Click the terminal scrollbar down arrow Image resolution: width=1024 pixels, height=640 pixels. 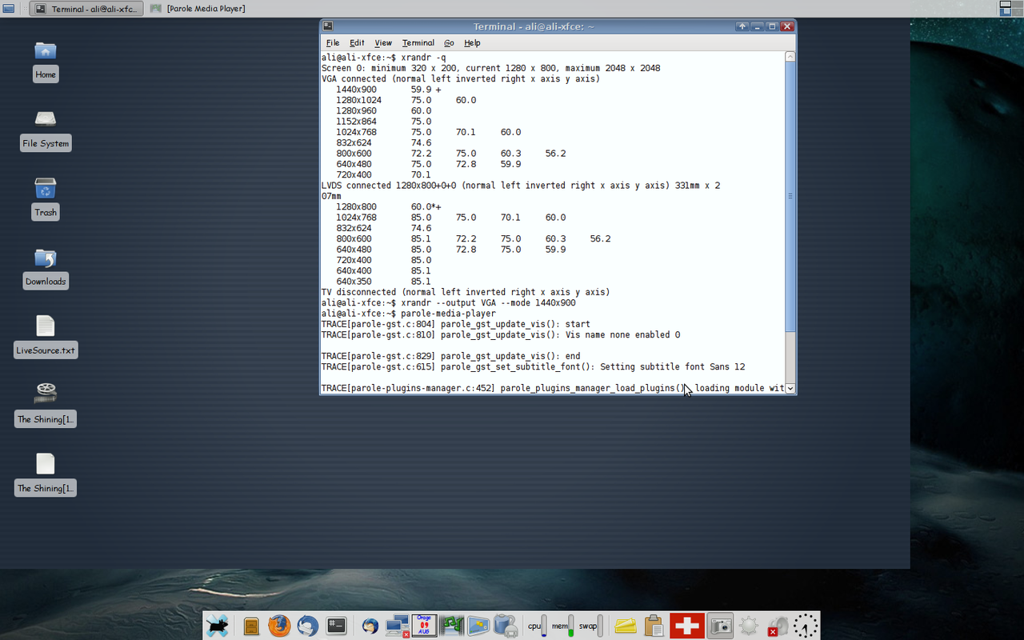(x=790, y=388)
